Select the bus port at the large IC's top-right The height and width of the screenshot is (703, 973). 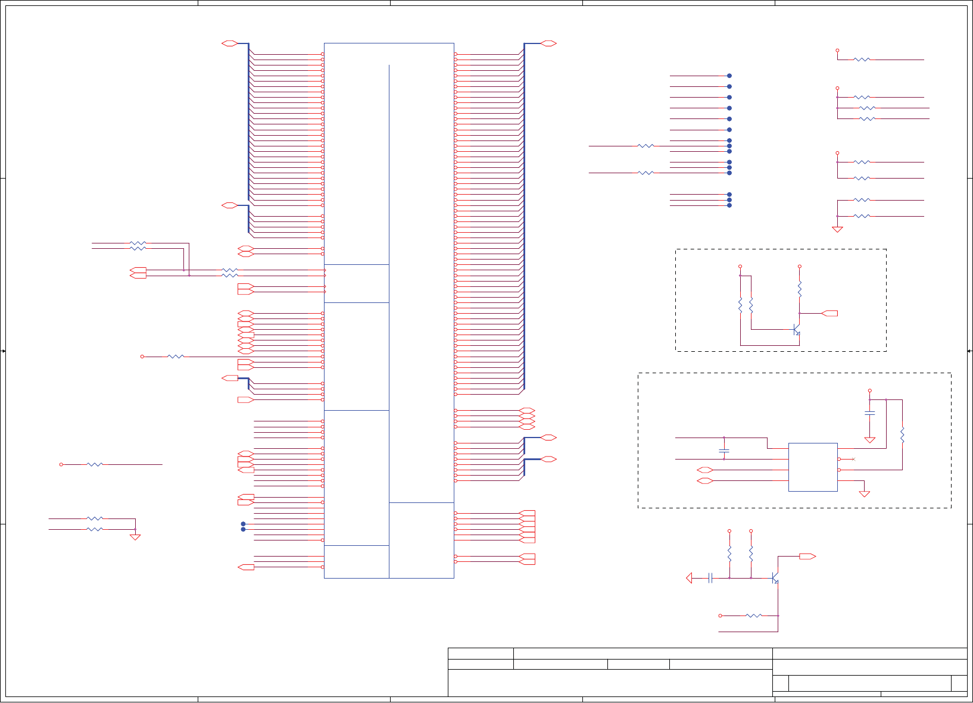click(x=548, y=43)
